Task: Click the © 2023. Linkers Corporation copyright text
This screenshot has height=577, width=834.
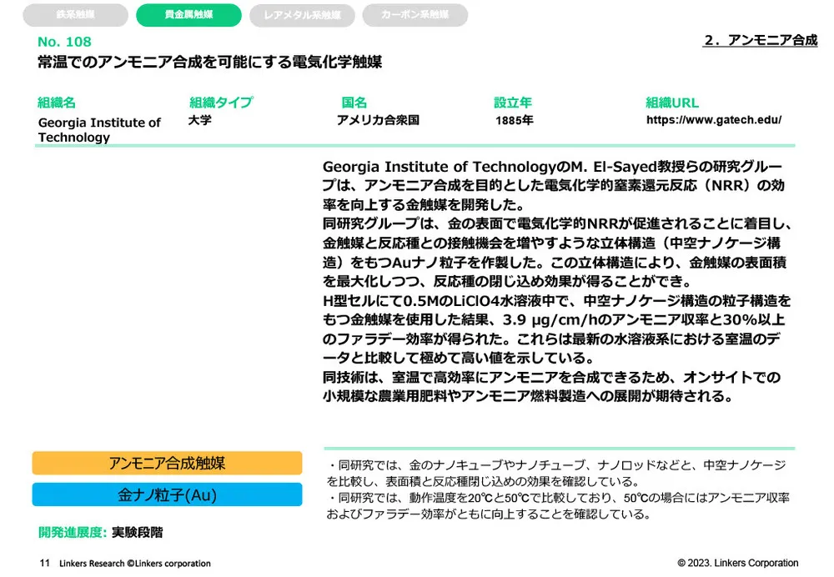Action: 738,563
